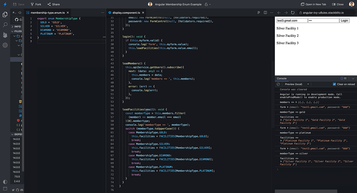The height and width of the screenshot is (193, 357).
Task: Click the Save button
Action: tap(19, 4)
